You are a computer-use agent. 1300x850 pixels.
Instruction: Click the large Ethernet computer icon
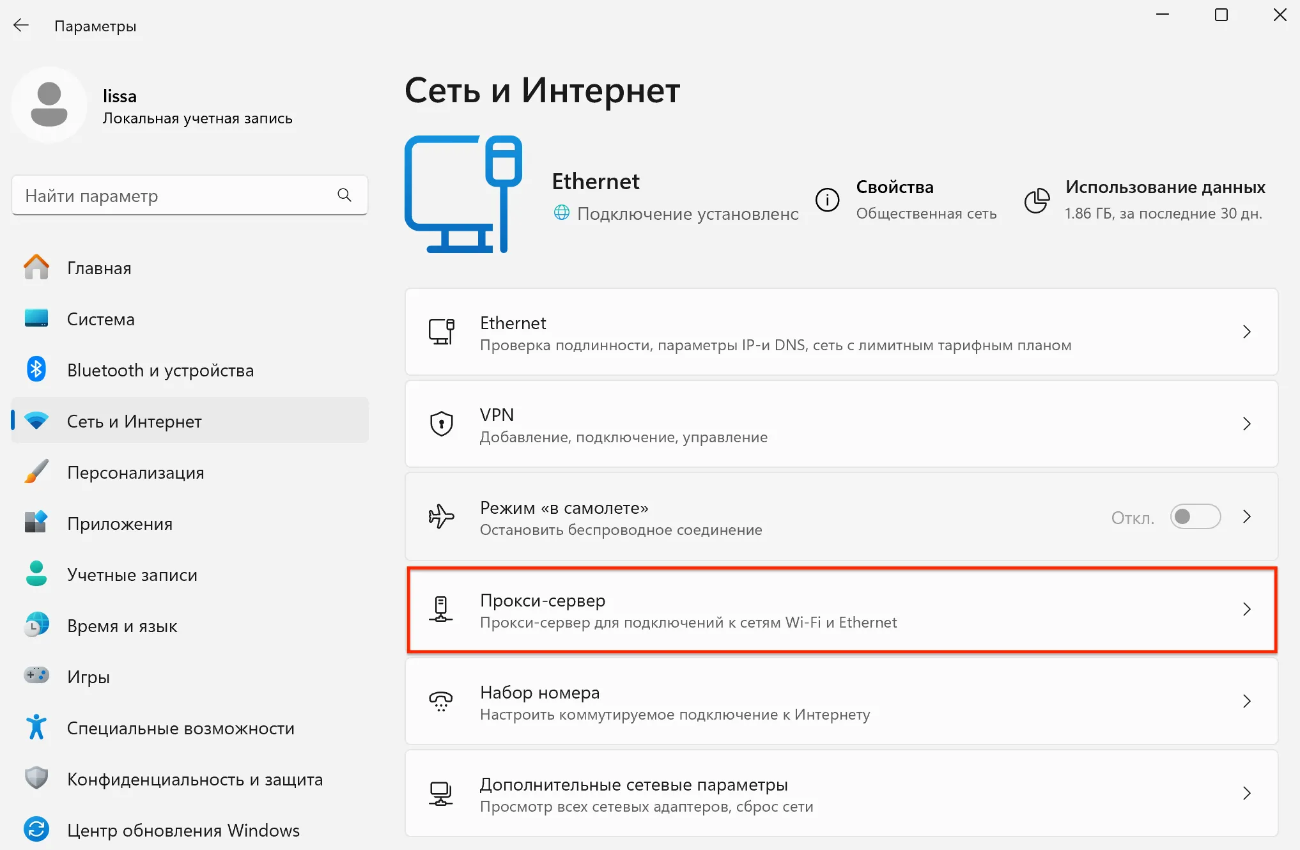[x=463, y=194]
